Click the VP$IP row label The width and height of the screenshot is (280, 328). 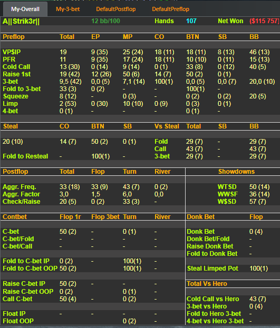12,52
